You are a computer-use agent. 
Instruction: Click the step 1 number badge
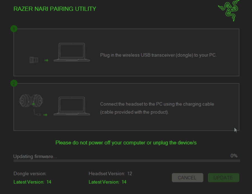14,29
